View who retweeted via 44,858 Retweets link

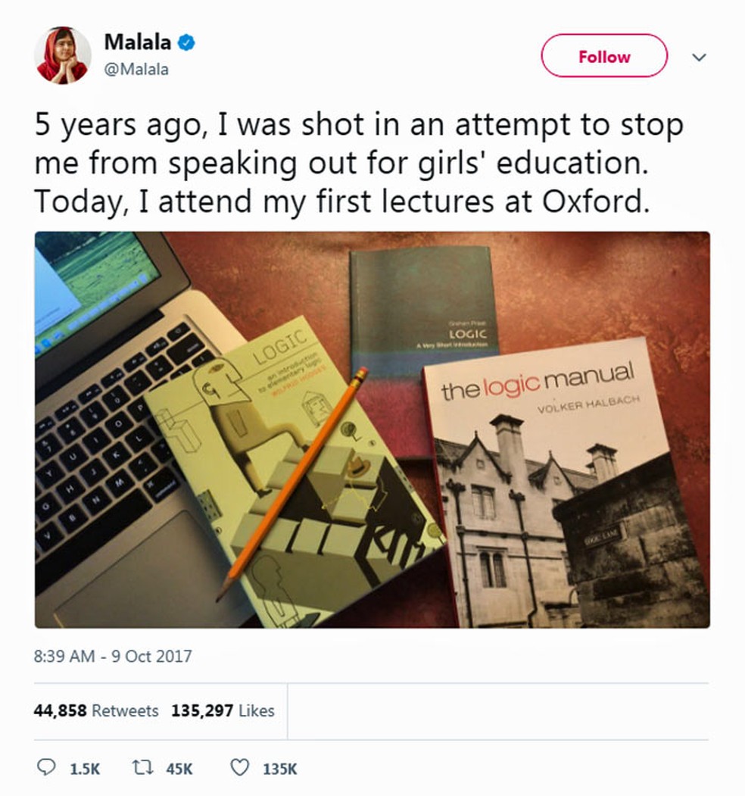point(96,711)
